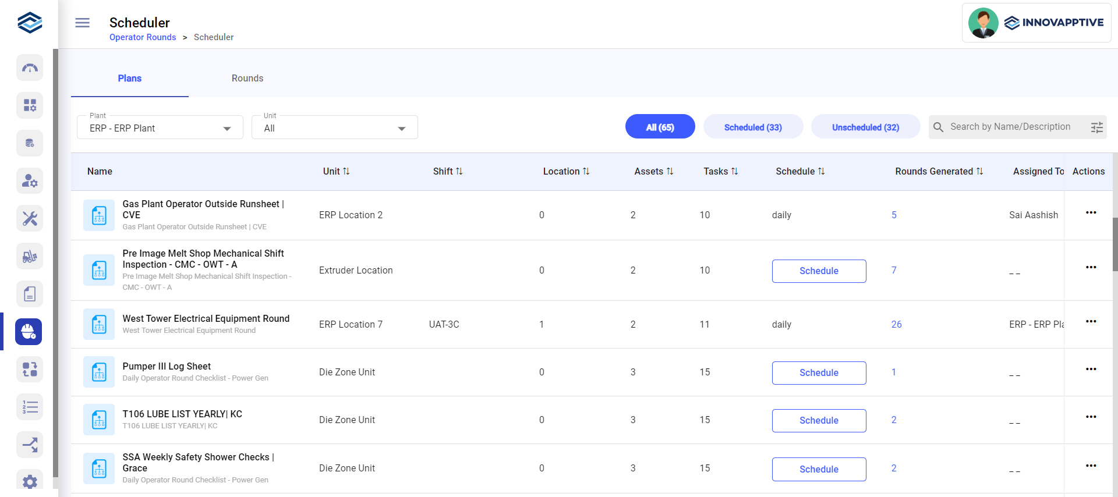The height and width of the screenshot is (497, 1118).
Task: Click the Operator Rounds breadcrumb link
Action: tap(143, 37)
